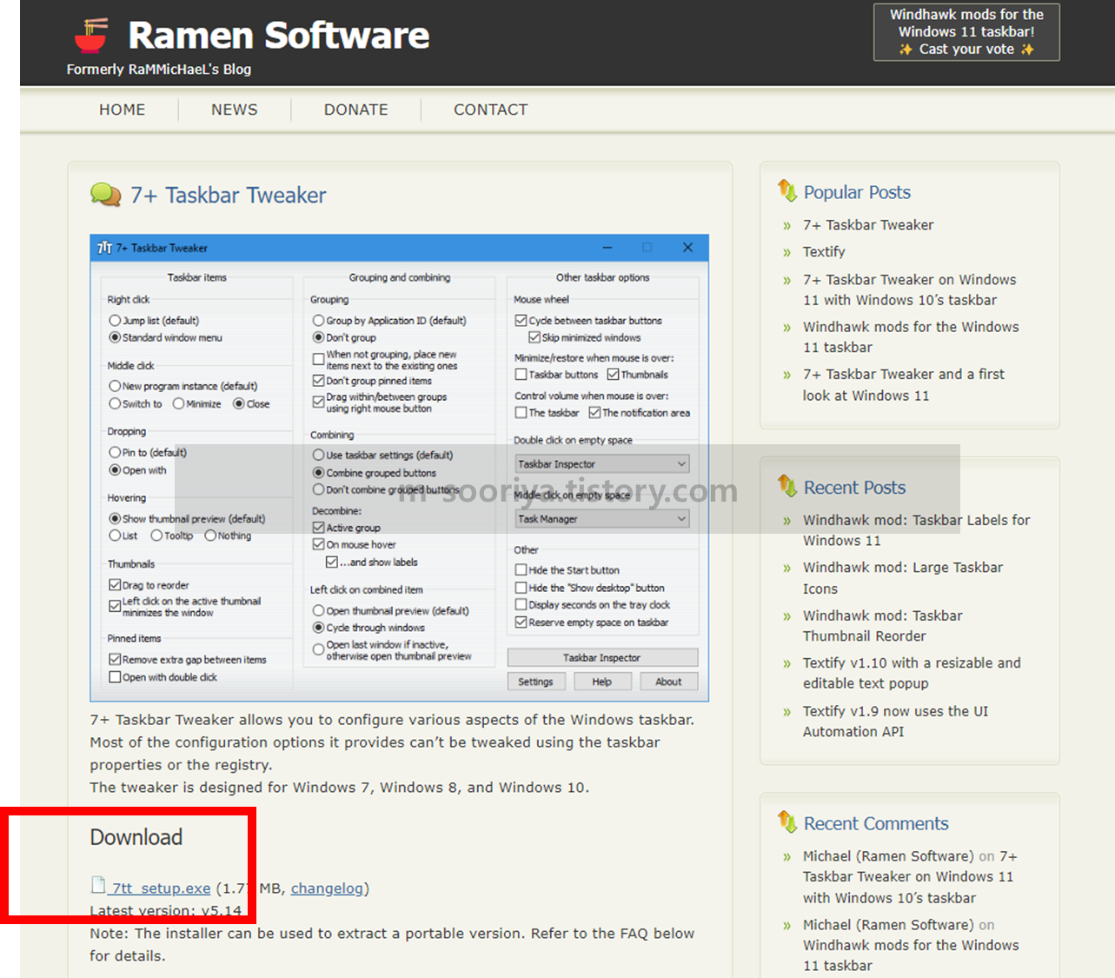Open 'Windhawk mod: Large Taskbar Icons' post
The width and height of the screenshot is (1115, 978).
(x=903, y=578)
